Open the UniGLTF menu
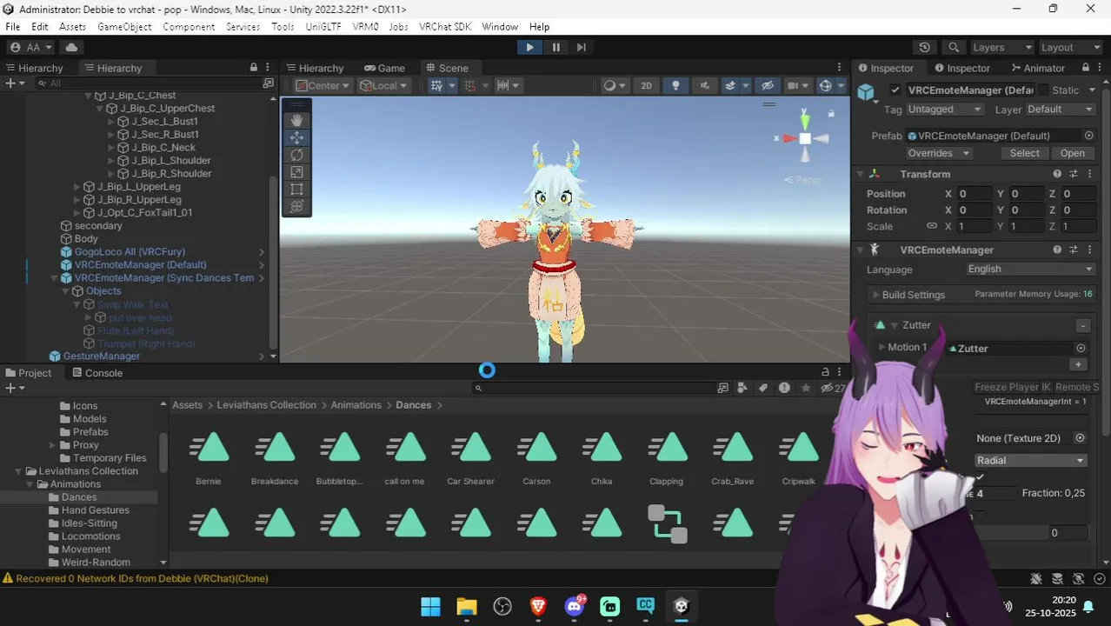Screen dimensions: 1111x626 pos(323,27)
